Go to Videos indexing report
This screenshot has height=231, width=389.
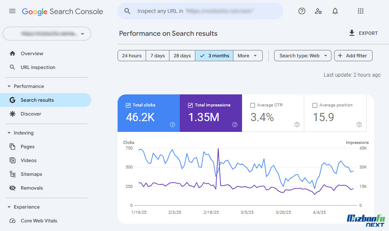pos(29,160)
